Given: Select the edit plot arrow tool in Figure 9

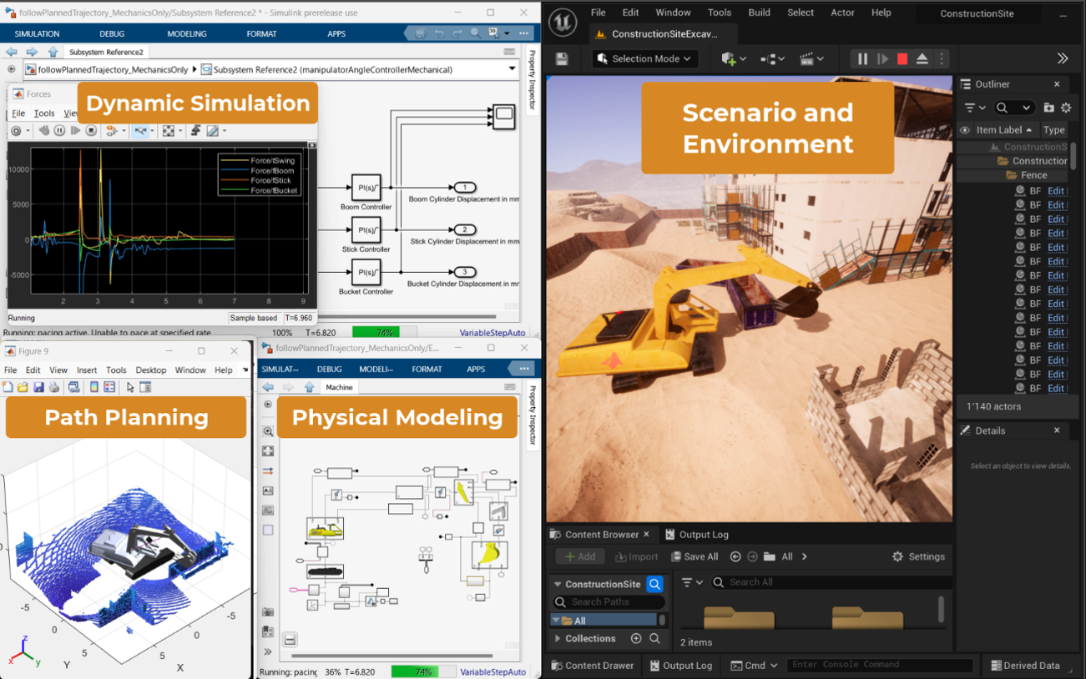Looking at the screenshot, I should [130, 387].
